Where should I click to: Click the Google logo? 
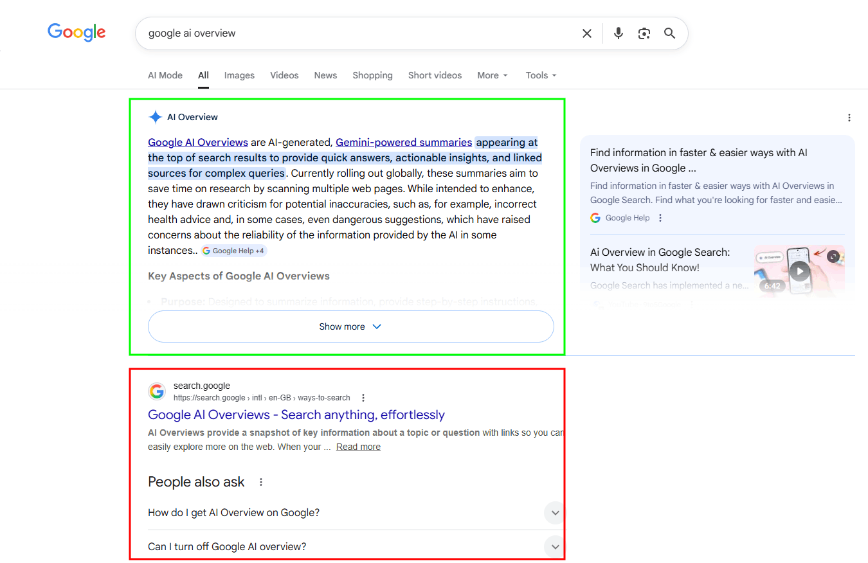pos(77,32)
